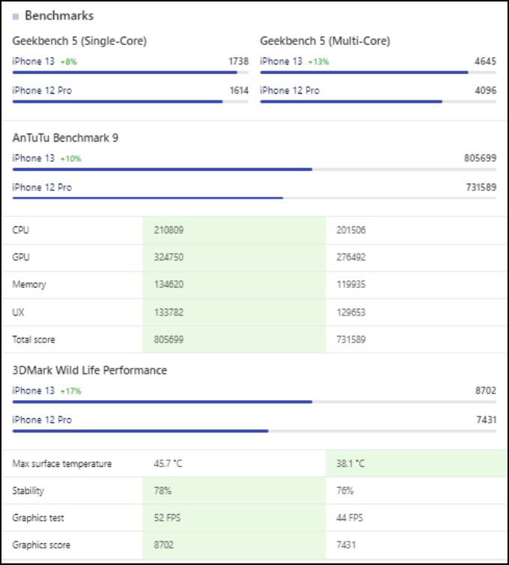Click the temperature value 45.7 °C
The width and height of the screenshot is (509, 565).
click(168, 464)
